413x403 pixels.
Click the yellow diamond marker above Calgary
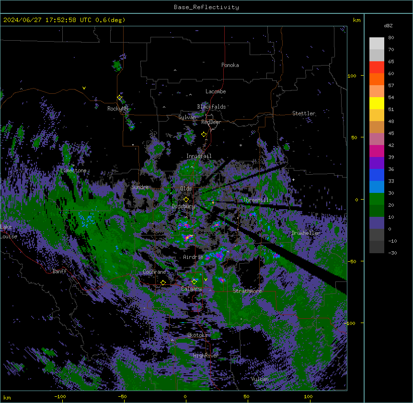194,282
